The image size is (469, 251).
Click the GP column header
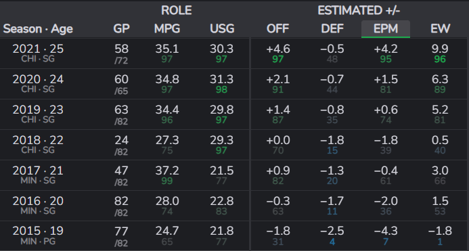[121, 28]
